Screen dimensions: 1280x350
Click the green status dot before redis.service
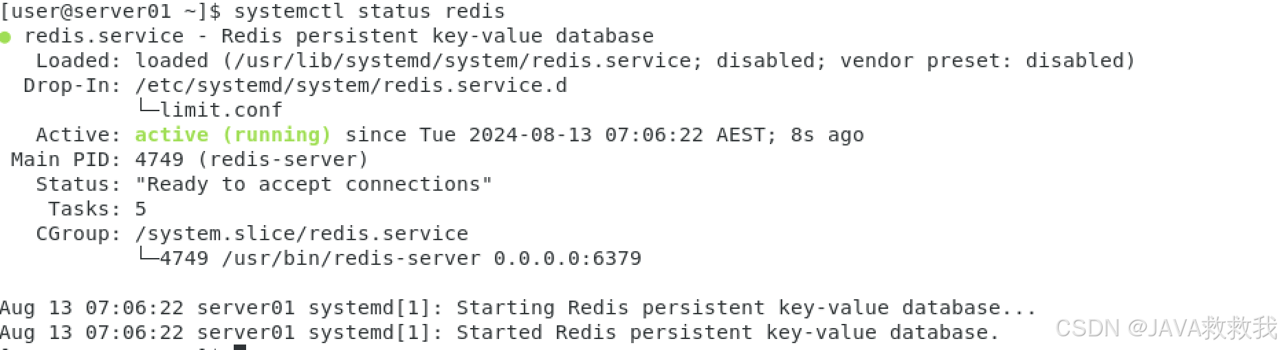pyautogui.click(x=5, y=37)
